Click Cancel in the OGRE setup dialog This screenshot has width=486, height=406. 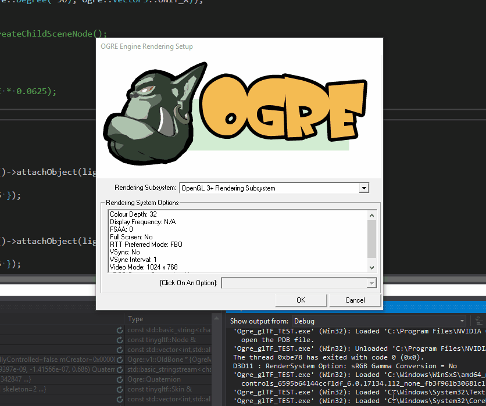tap(355, 300)
